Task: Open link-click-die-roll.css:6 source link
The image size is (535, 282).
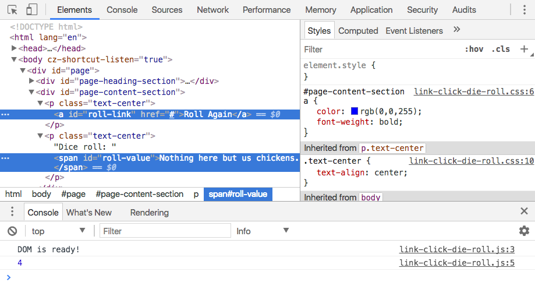Action: [x=474, y=91]
